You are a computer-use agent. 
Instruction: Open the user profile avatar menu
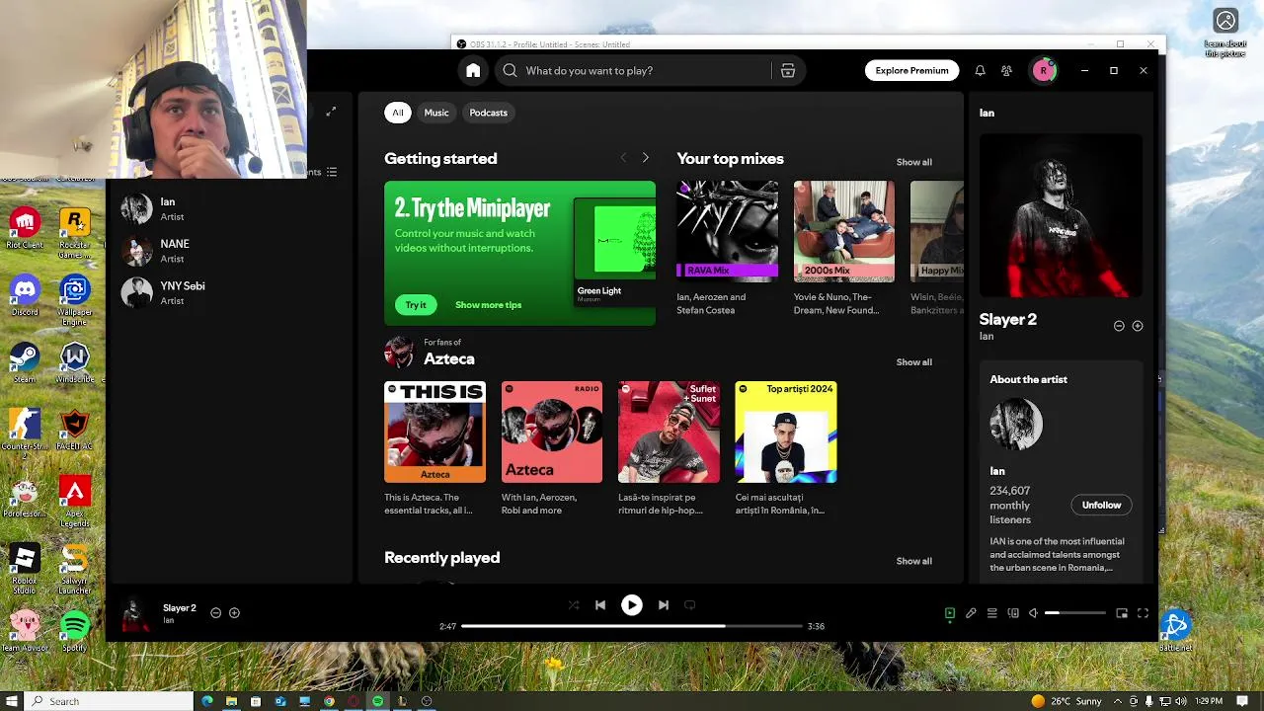tap(1044, 70)
